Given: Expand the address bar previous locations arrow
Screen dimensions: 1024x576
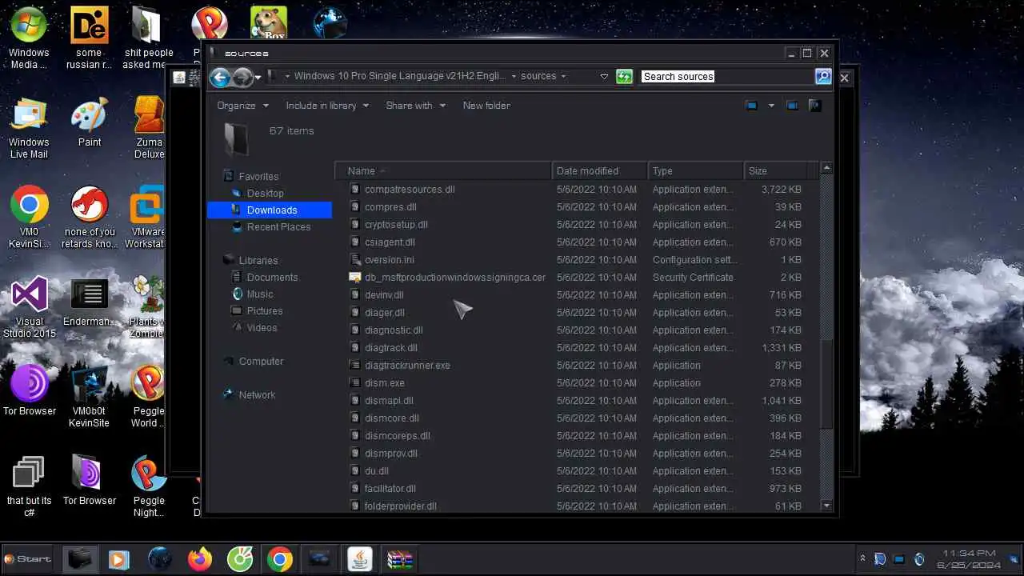Looking at the screenshot, I should point(604,77).
